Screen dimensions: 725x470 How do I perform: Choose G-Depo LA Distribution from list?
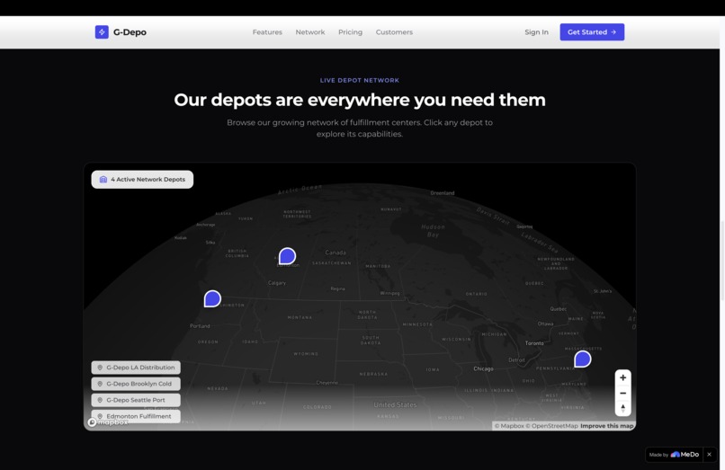click(x=136, y=368)
